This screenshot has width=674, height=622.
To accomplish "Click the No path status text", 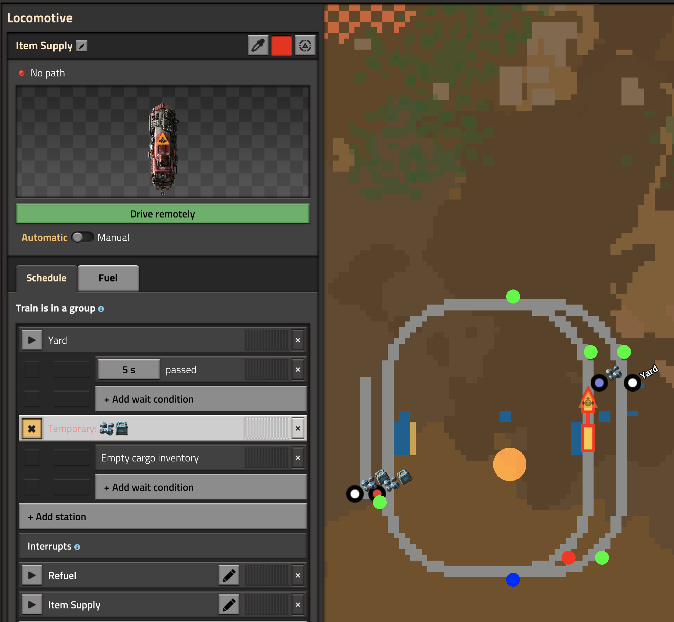I will (x=48, y=73).
